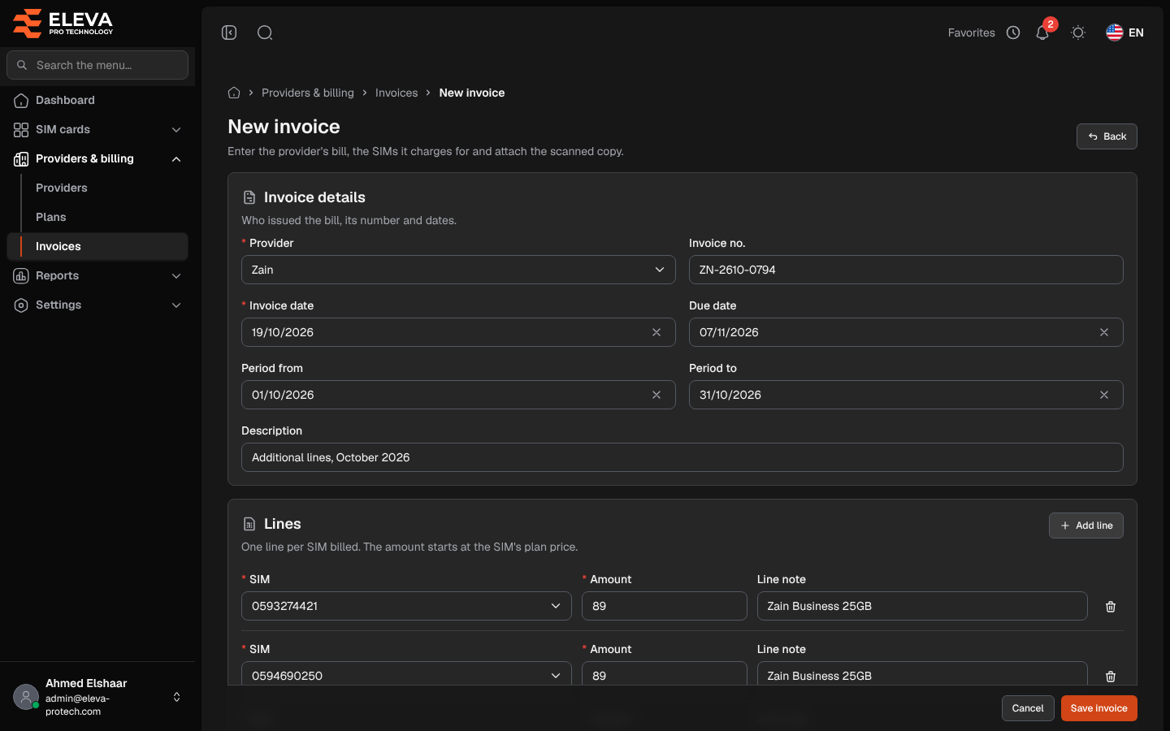
Task: Expand SIM cards menu
Action: [x=97, y=129]
